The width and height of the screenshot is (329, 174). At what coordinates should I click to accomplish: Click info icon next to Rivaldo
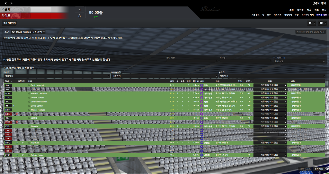click(x=29, y=126)
